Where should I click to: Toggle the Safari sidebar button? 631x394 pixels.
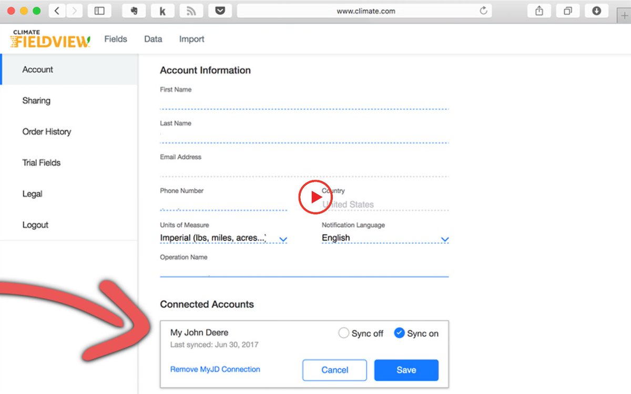coord(99,11)
